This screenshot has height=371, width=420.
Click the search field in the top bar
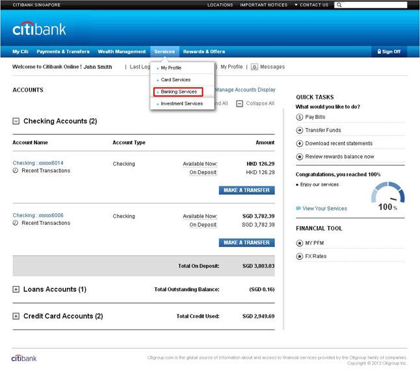click(x=373, y=5)
